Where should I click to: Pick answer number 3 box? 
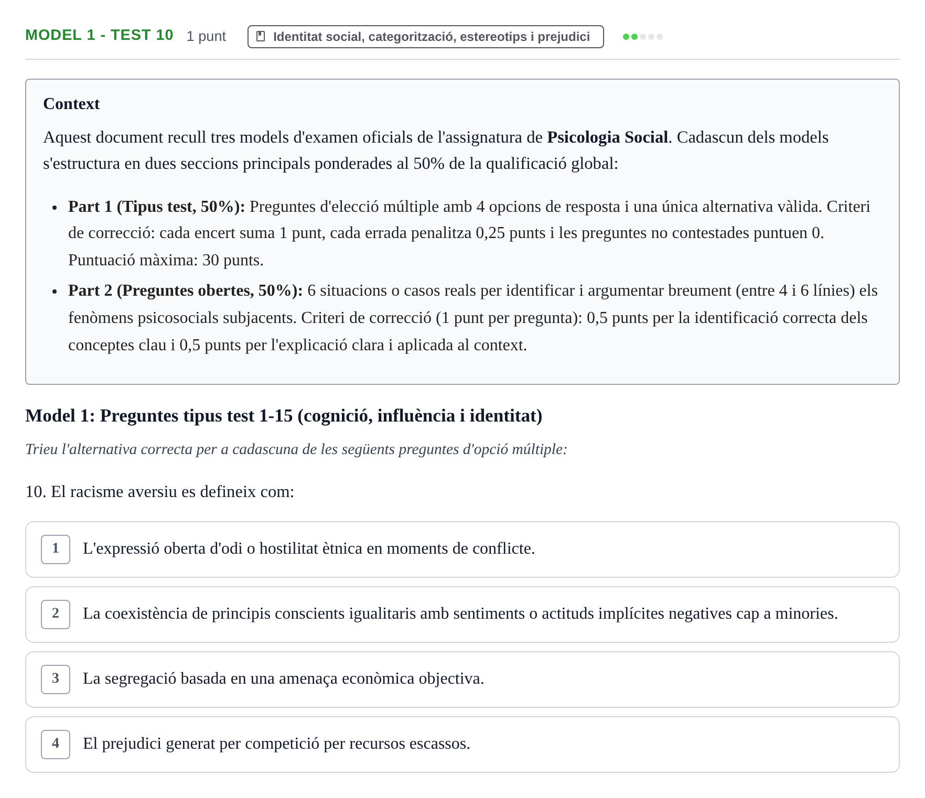56,679
